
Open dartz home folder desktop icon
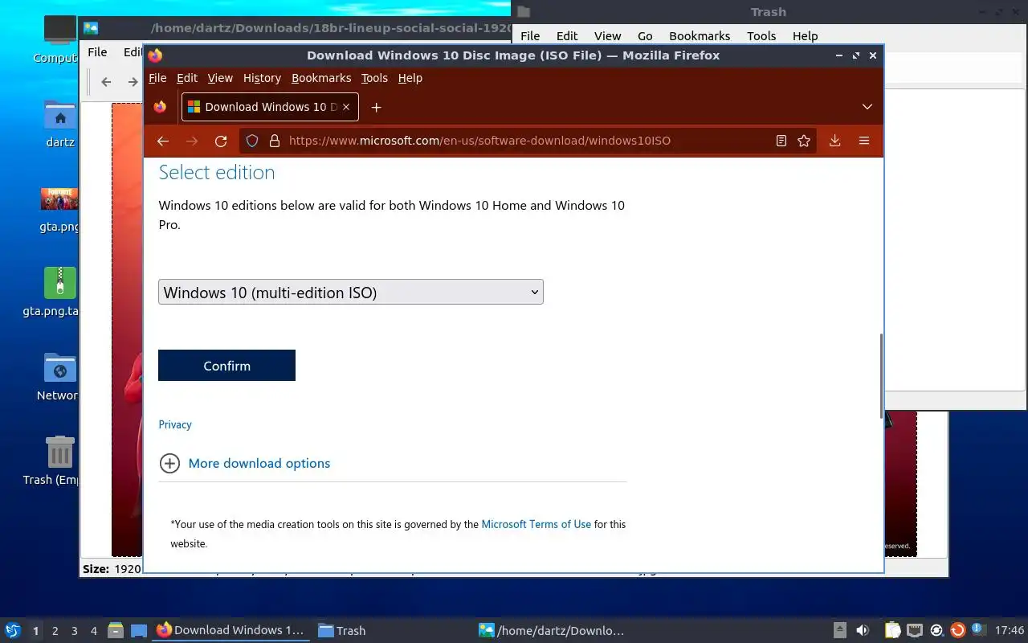coord(59,124)
